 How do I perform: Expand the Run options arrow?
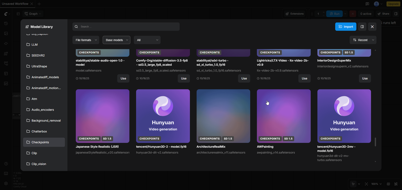point(345,14)
